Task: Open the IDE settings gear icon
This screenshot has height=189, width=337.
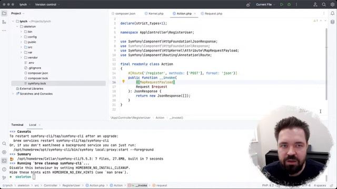Action: (x=332, y=5)
